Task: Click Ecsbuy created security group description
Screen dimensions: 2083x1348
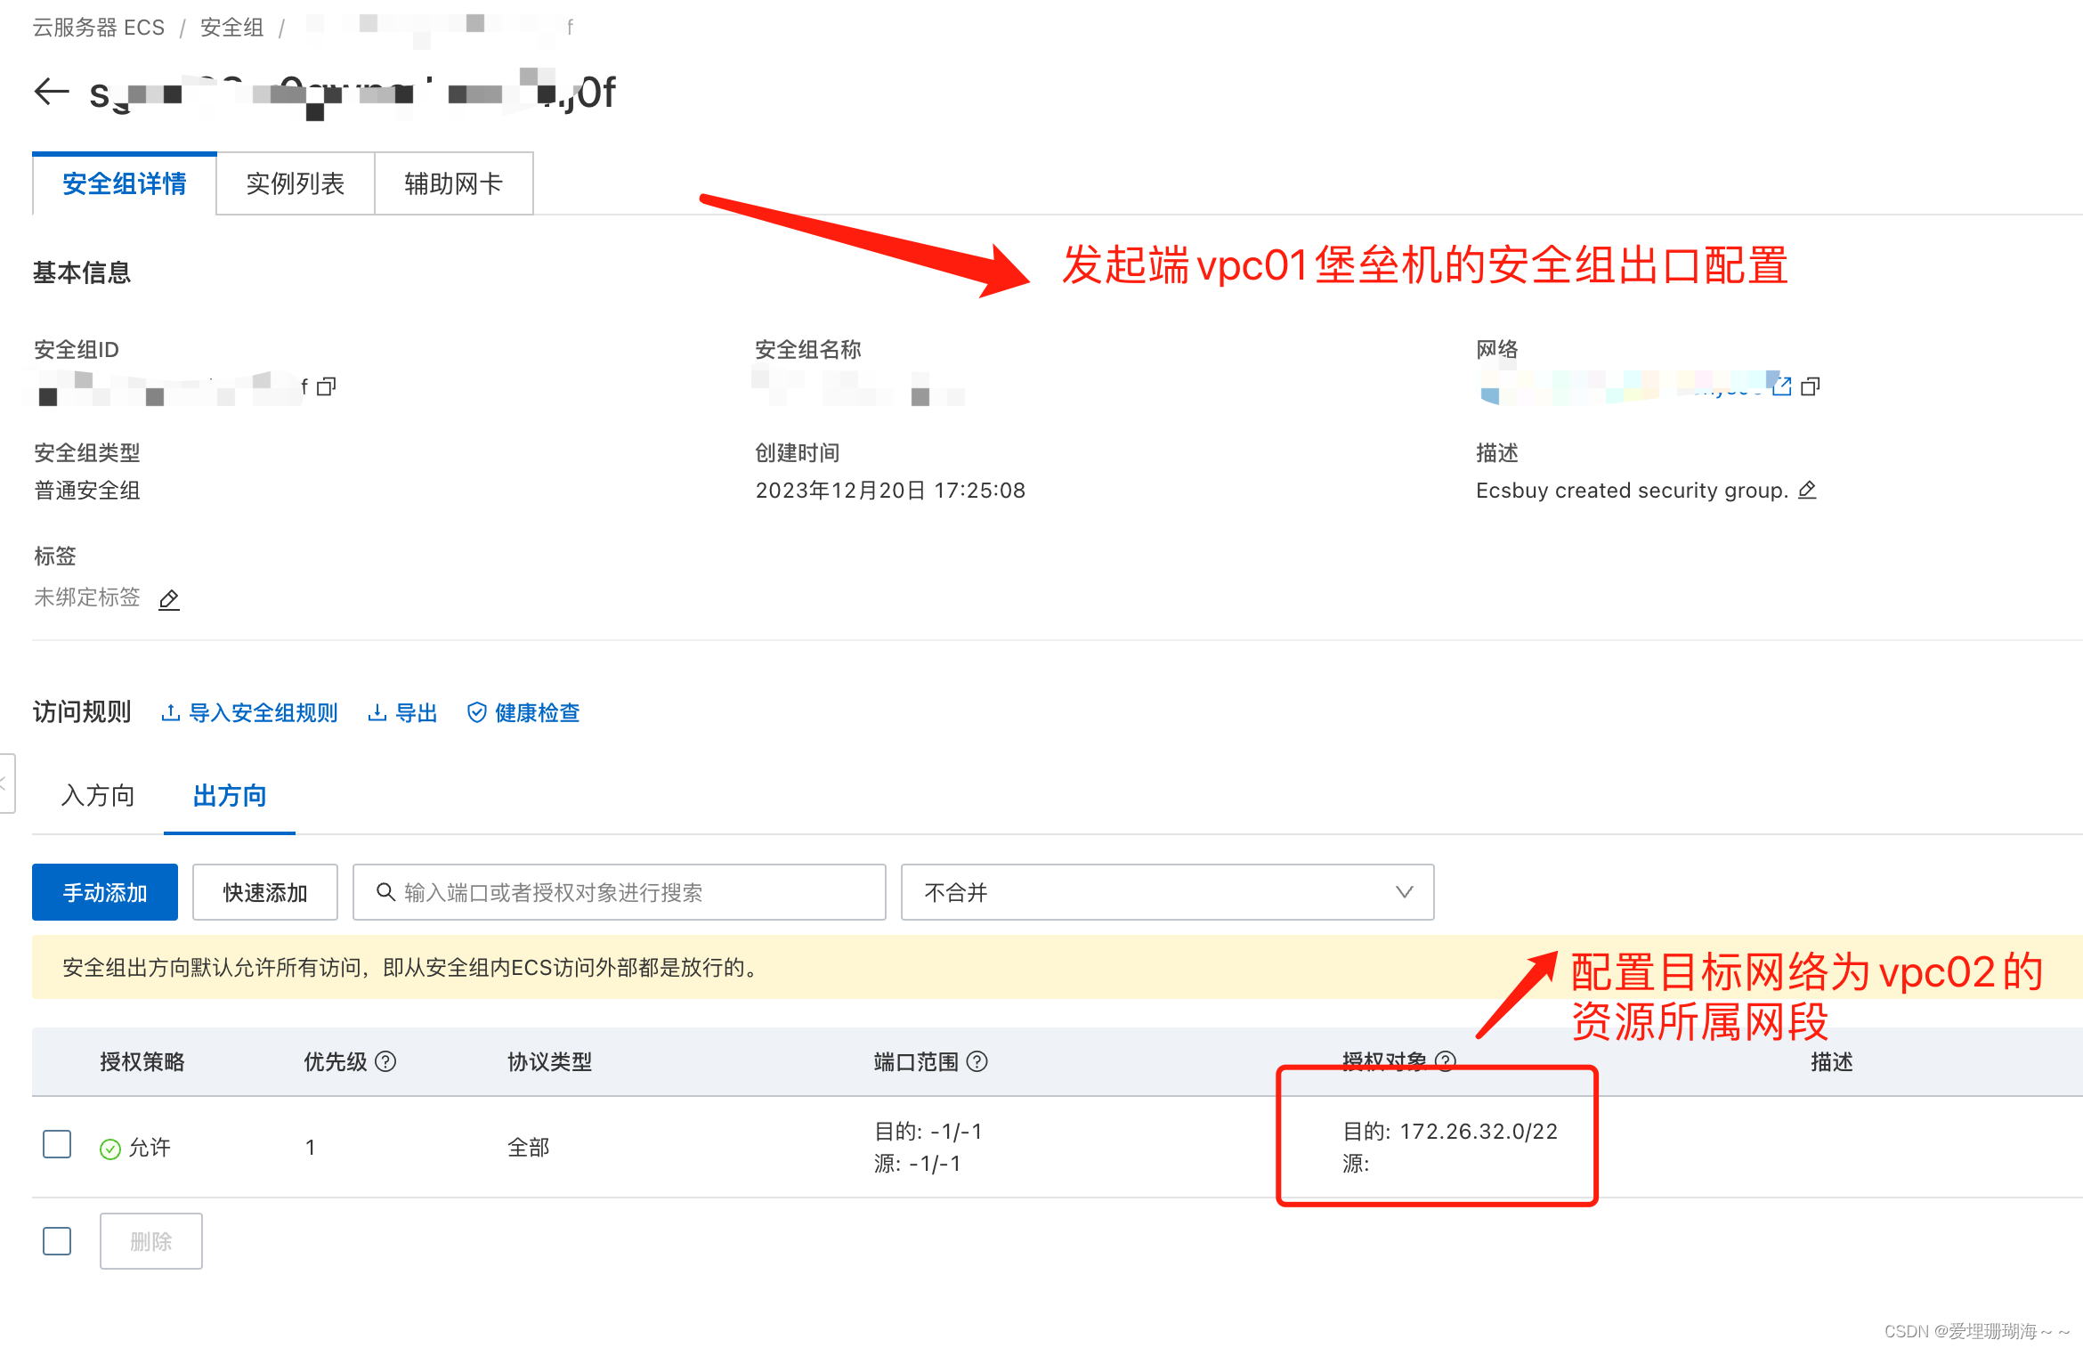Action: point(1632,491)
